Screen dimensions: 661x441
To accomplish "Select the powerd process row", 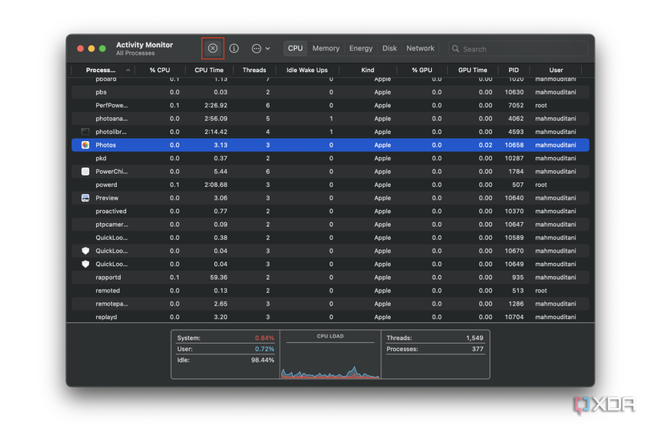I will click(330, 185).
